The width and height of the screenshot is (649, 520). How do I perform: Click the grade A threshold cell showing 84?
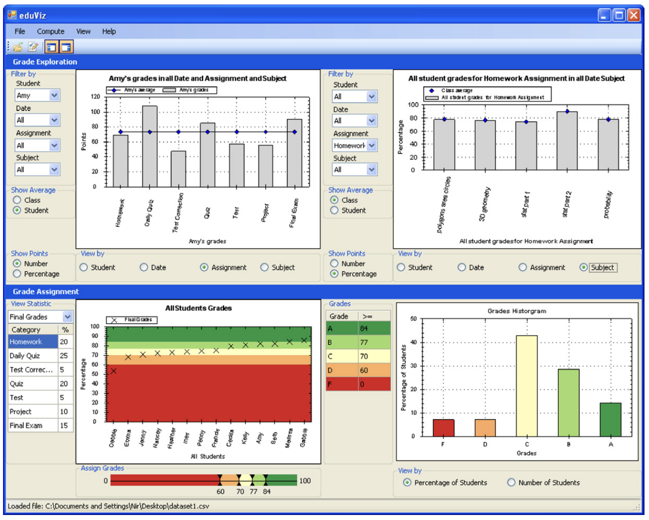click(x=373, y=328)
